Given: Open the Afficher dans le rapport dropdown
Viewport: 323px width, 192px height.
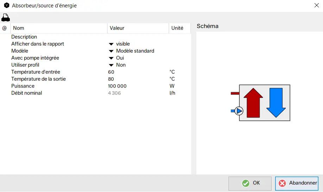Looking at the screenshot, I should 111,44.
